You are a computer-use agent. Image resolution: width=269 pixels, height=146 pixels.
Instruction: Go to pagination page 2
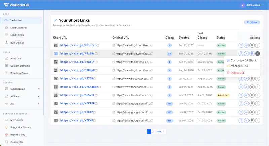point(153,132)
